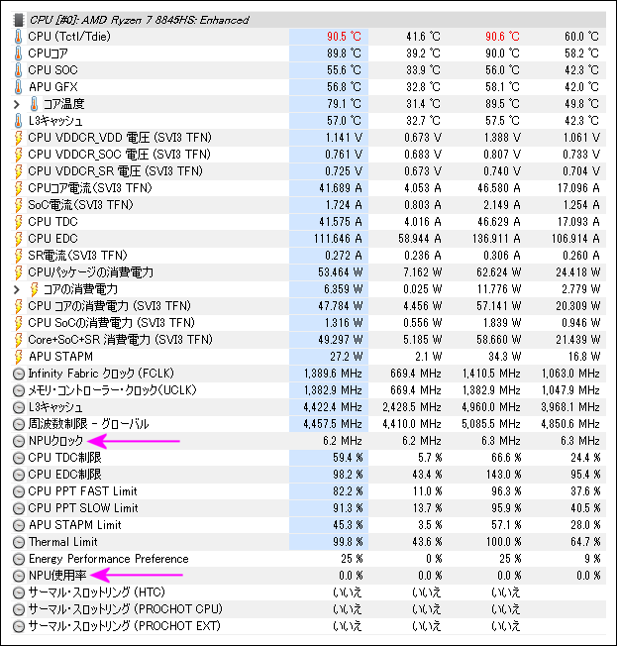This screenshot has width=617, height=646.
Task: Click the 1,389.6 MHz FCLK value
Action: (x=333, y=374)
